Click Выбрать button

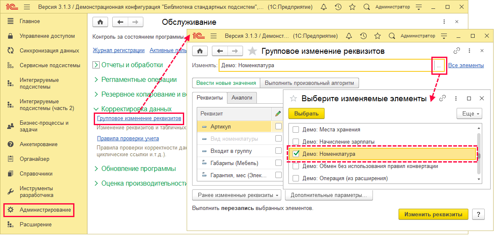pyautogui.click(x=306, y=113)
